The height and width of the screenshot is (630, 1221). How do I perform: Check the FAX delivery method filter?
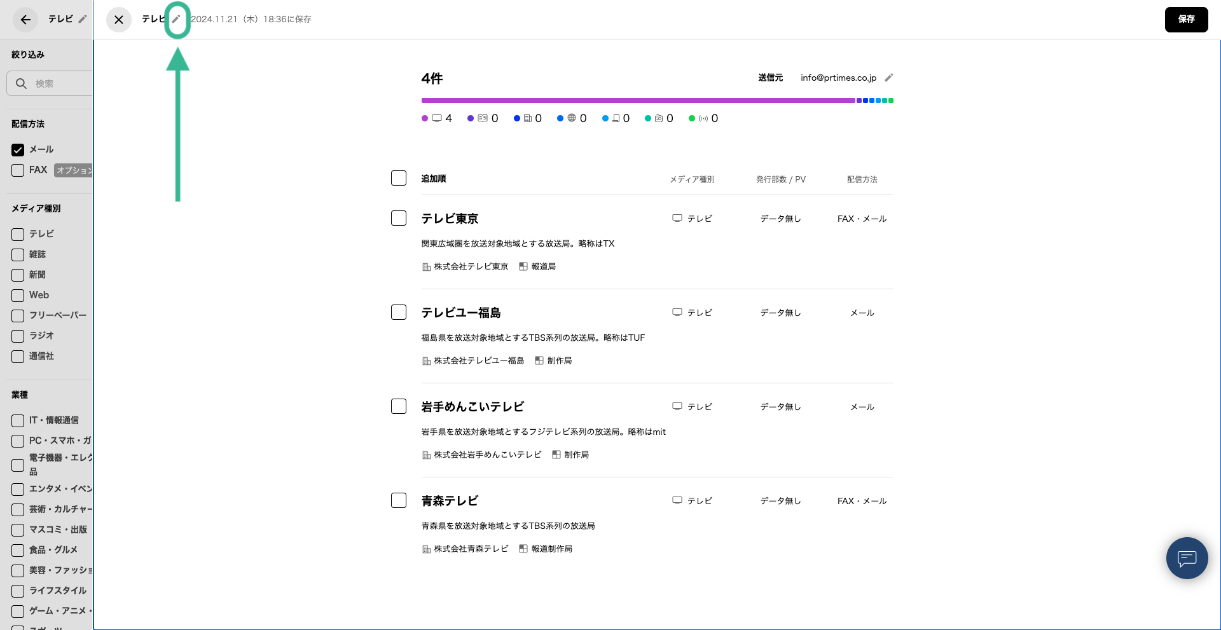point(18,170)
